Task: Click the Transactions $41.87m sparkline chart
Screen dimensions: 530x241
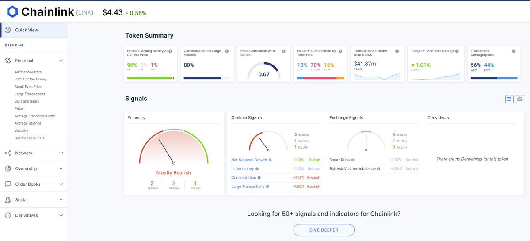Action: coord(377,76)
